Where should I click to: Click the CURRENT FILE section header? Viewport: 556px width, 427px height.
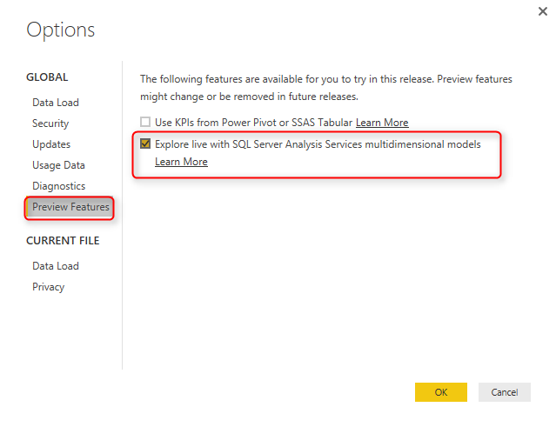[x=63, y=241]
